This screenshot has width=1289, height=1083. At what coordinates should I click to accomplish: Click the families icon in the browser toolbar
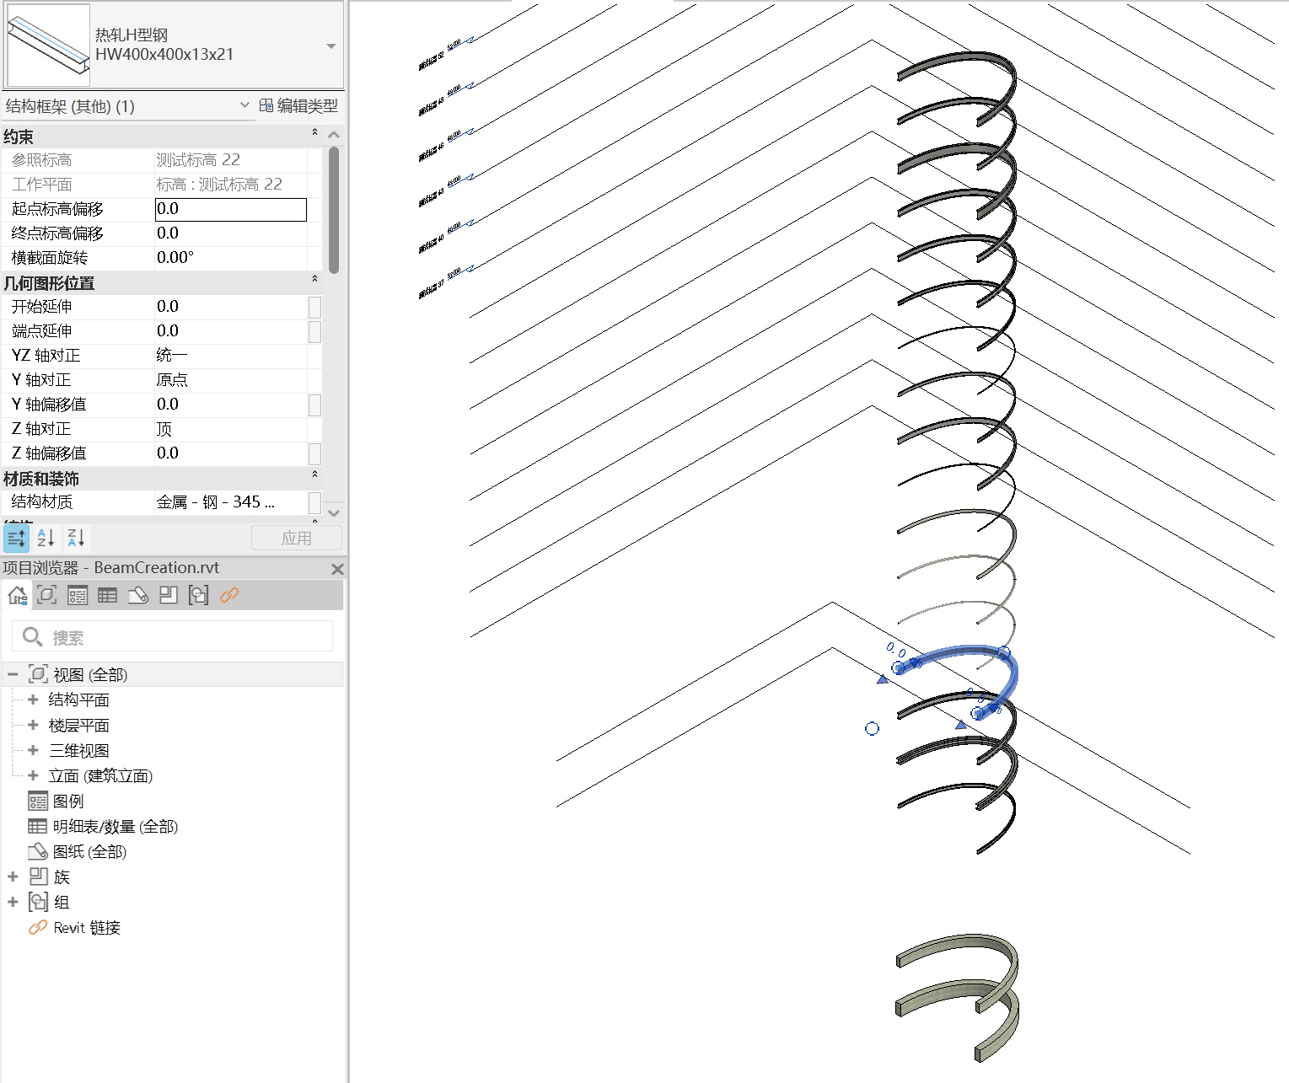click(x=169, y=596)
